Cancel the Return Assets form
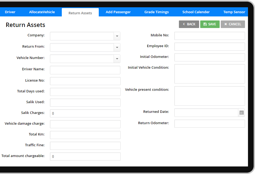 click(233, 24)
